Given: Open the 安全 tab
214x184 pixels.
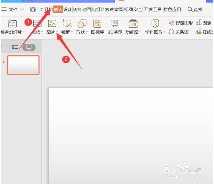Looking at the screenshot, I should point(138,10).
